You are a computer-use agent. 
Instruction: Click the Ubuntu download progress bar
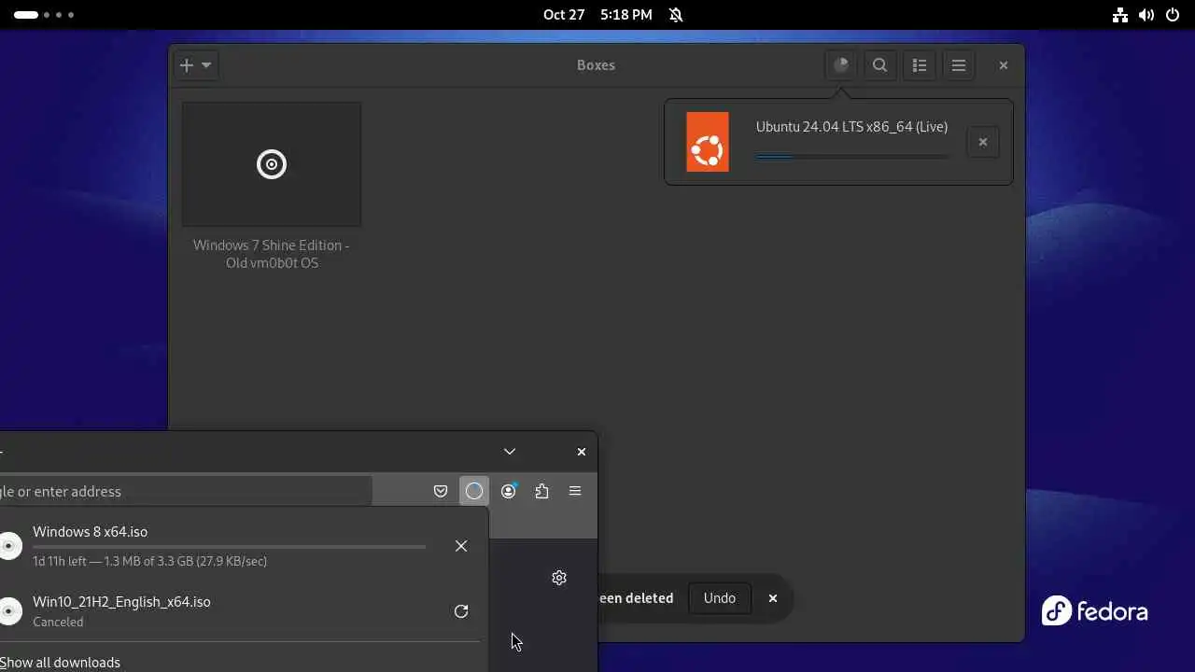pos(852,157)
